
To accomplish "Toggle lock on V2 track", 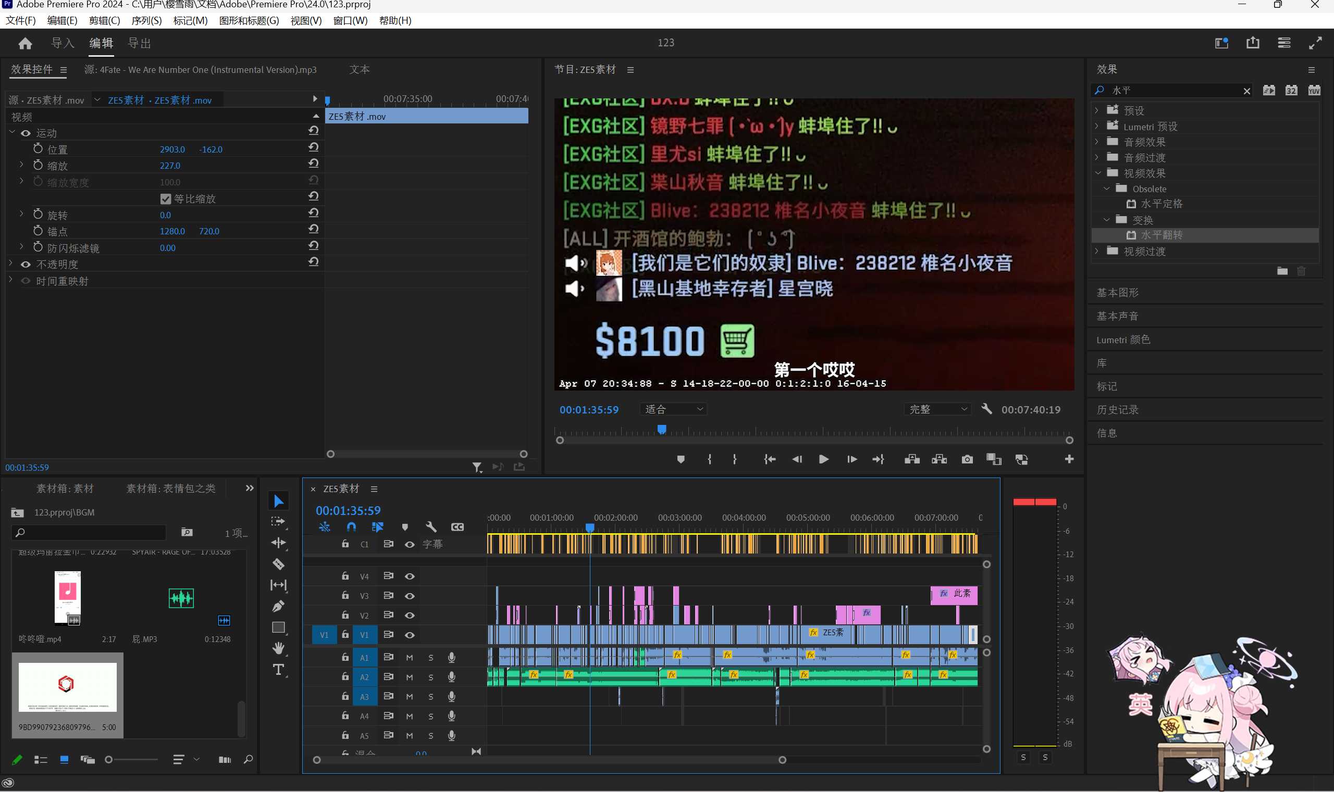I will click(x=345, y=615).
